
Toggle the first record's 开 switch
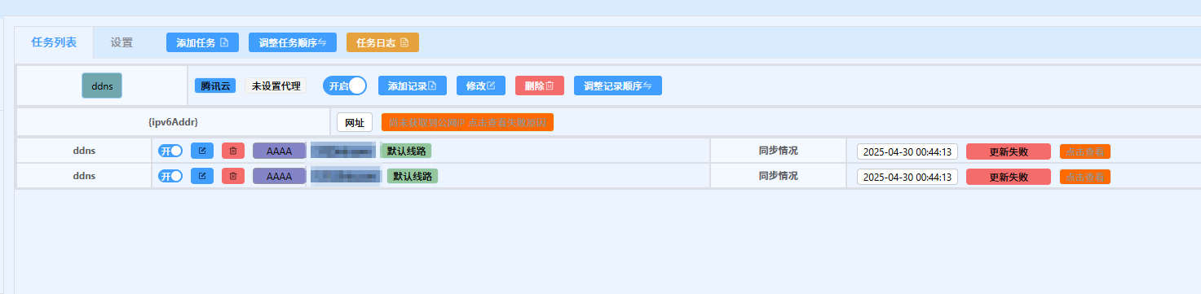[x=170, y=151]
